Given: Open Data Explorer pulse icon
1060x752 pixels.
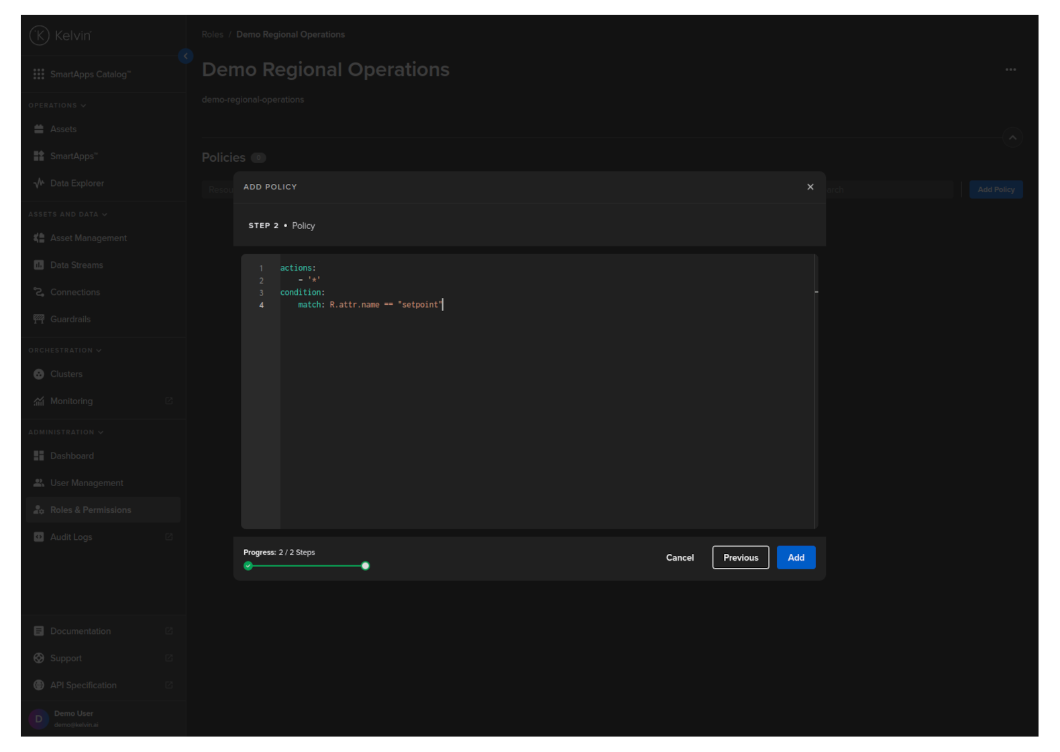Looking at the screenshot, I should pos(39,183).
